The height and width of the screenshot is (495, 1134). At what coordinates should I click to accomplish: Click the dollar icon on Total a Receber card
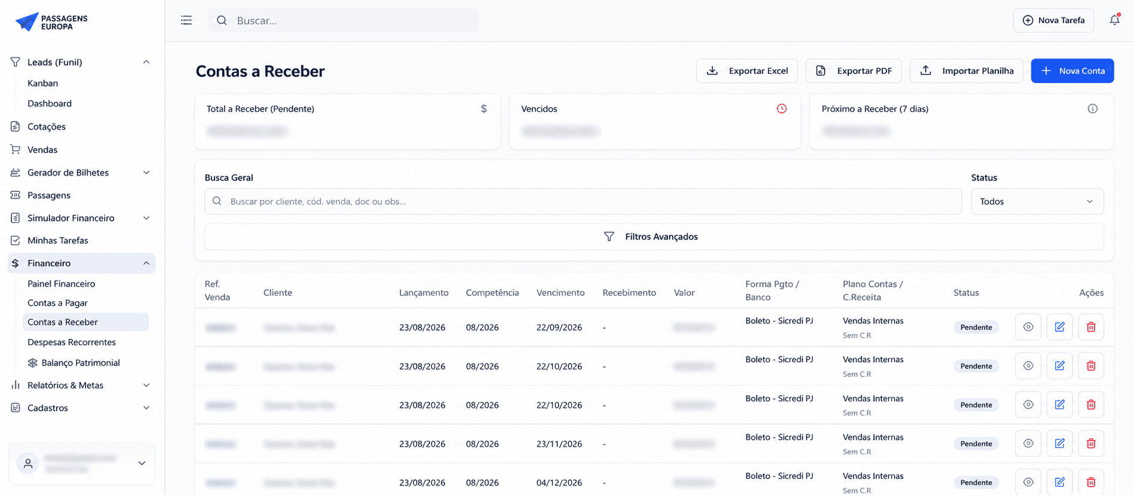coord(484,109)
